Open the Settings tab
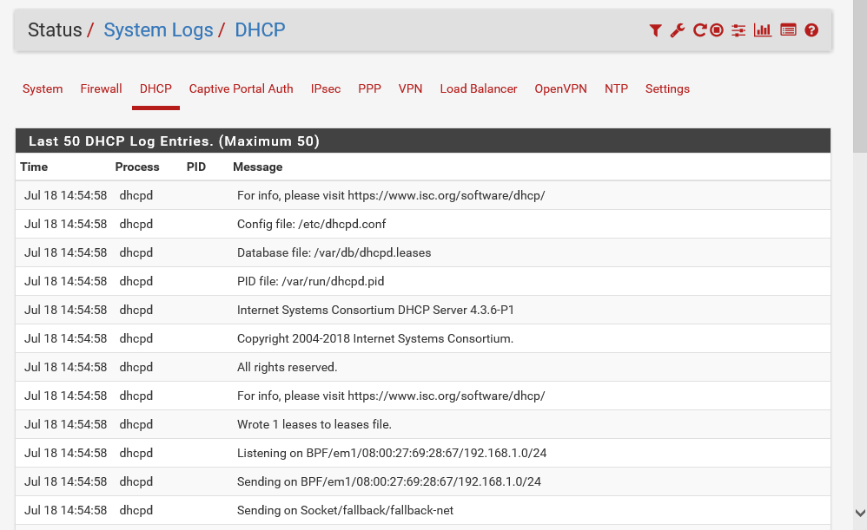The width and height of the screenshot is (867, 530). pyautogui.click(x=667, y=88)
